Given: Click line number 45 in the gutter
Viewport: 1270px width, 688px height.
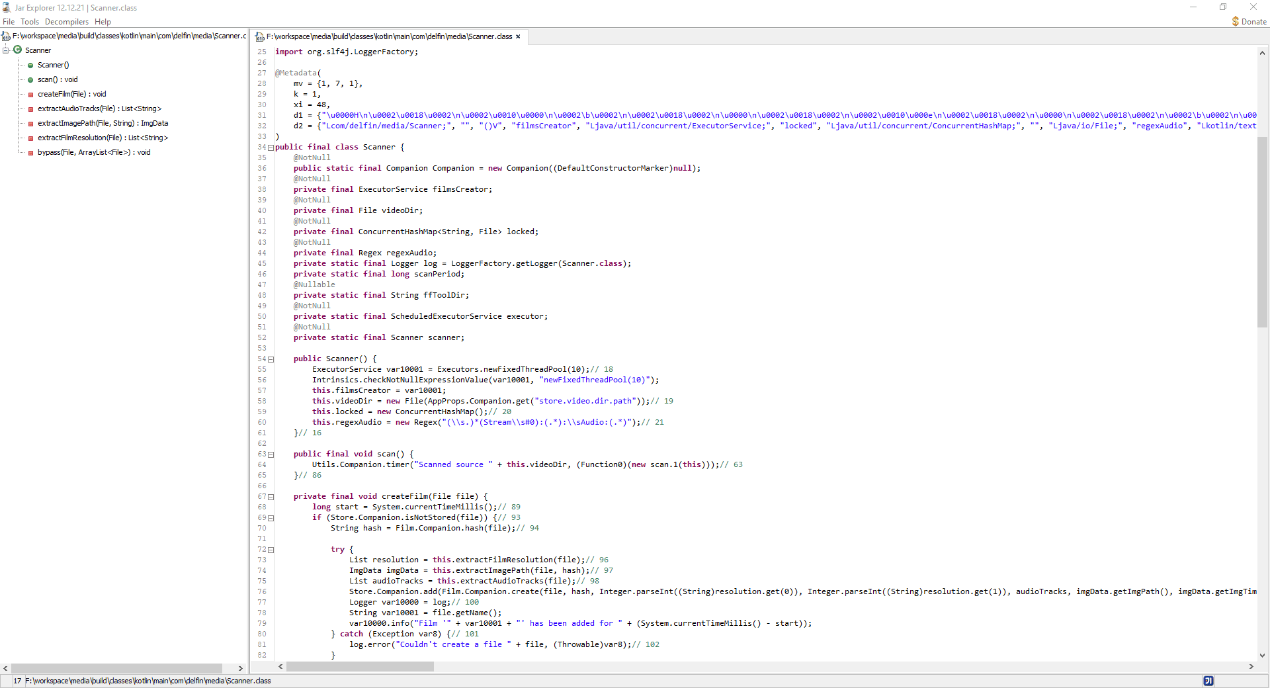Looking at the screenshot, I should 262,263.
